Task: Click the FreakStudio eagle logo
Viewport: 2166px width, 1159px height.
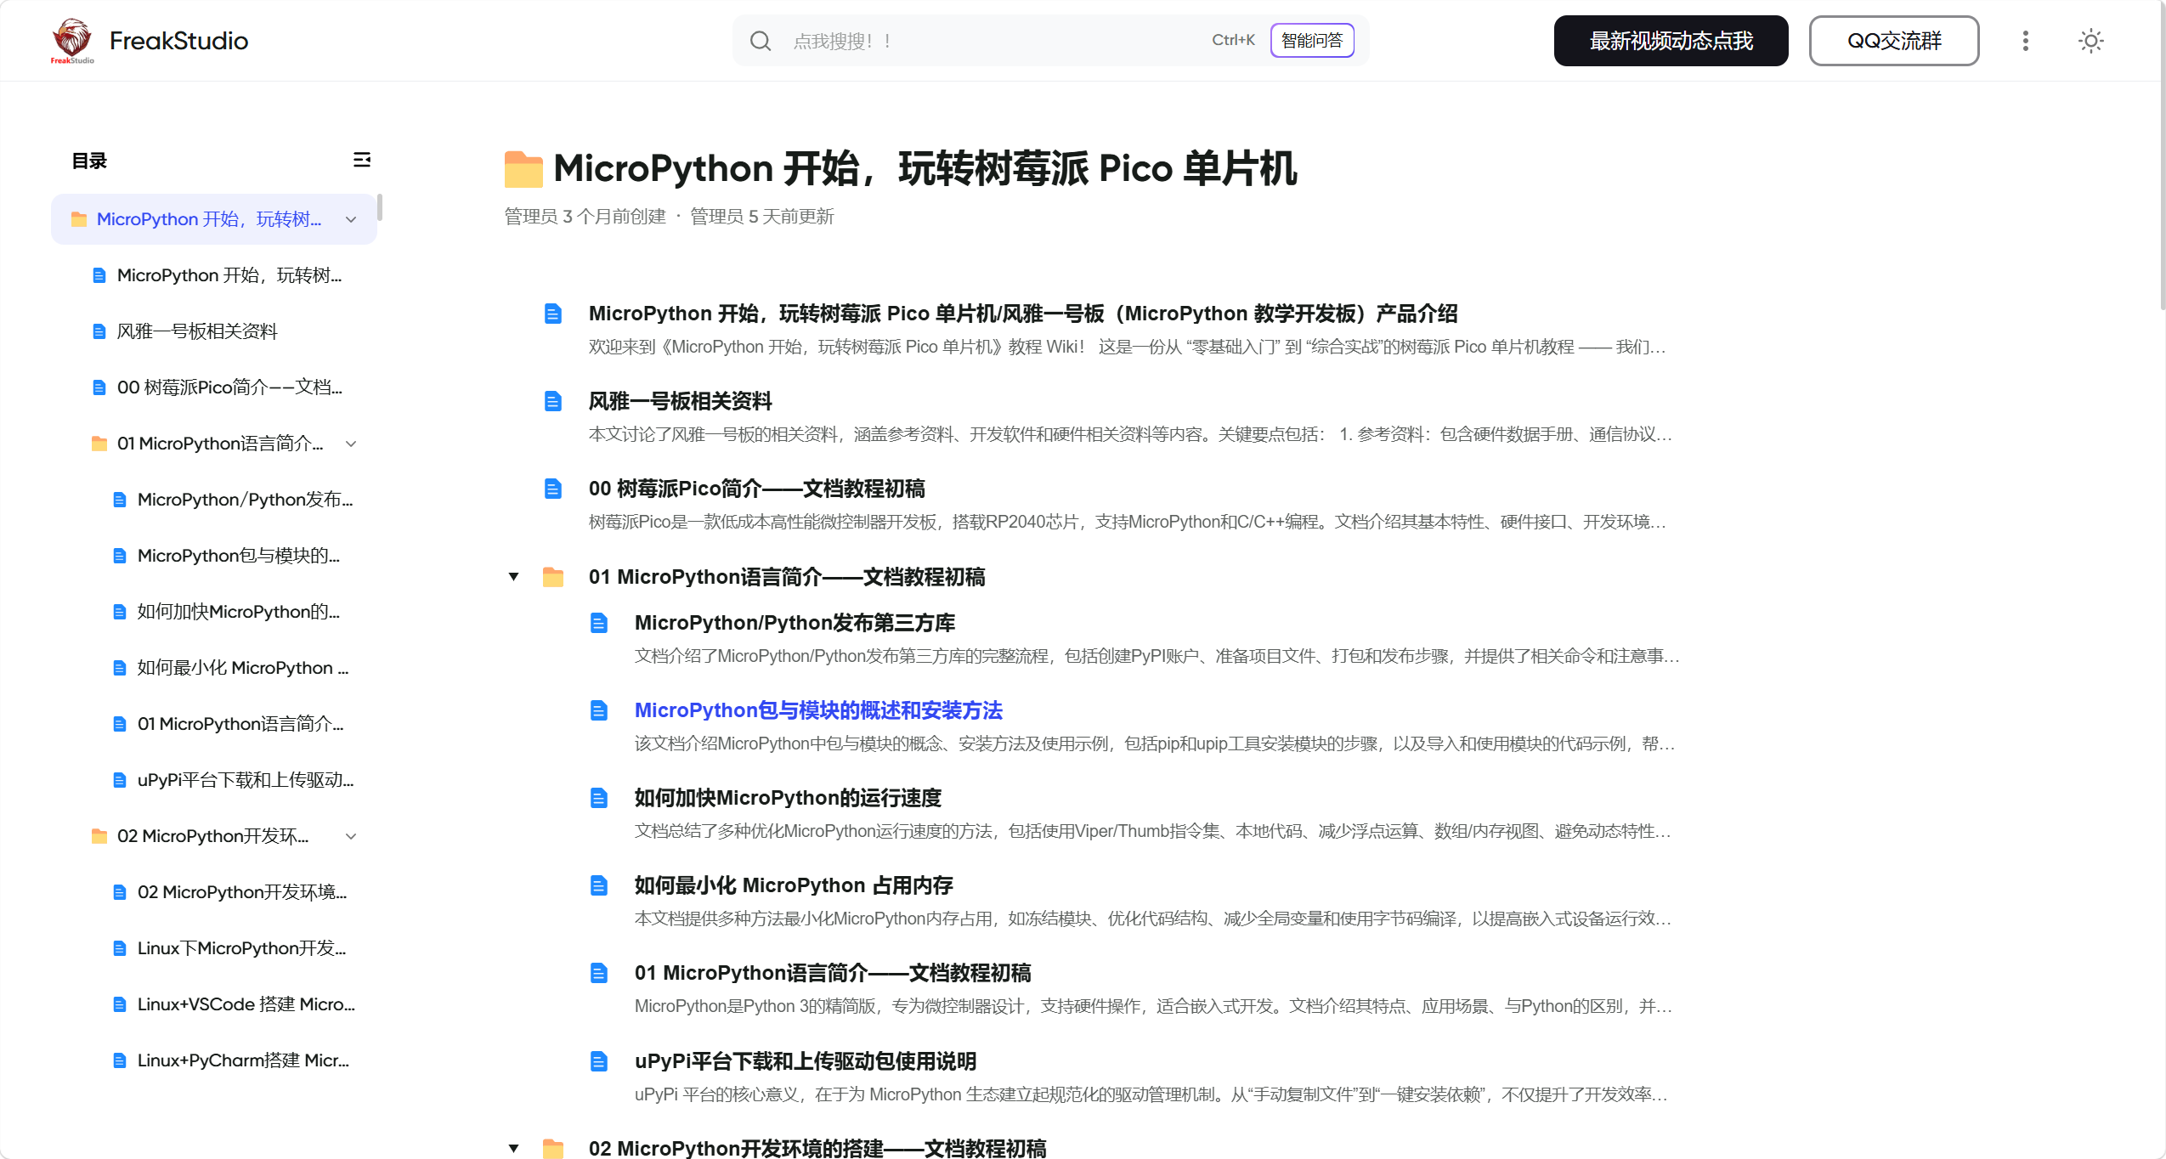Action: [71, 39]
